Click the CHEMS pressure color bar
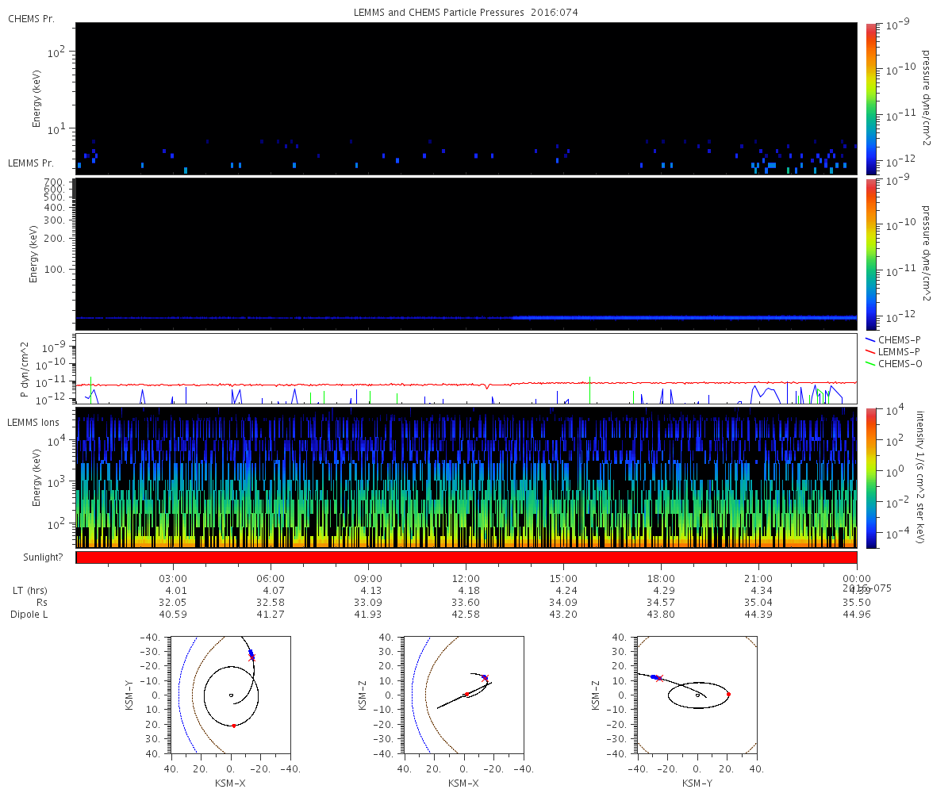 [x=871, y=98]
